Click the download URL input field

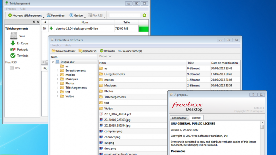[125, 15]
